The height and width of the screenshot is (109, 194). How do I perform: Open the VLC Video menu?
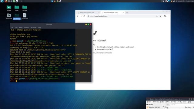(x=167, y=102)
